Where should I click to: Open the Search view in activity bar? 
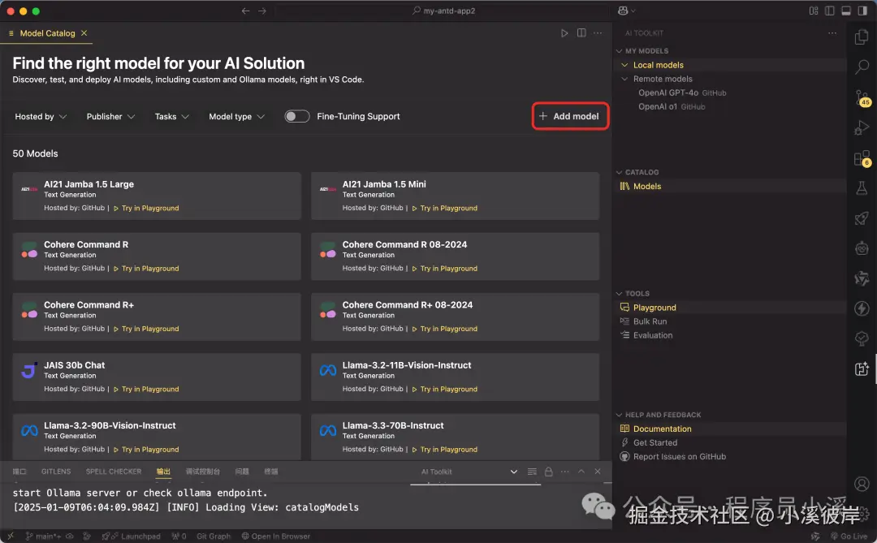point(862,67)
